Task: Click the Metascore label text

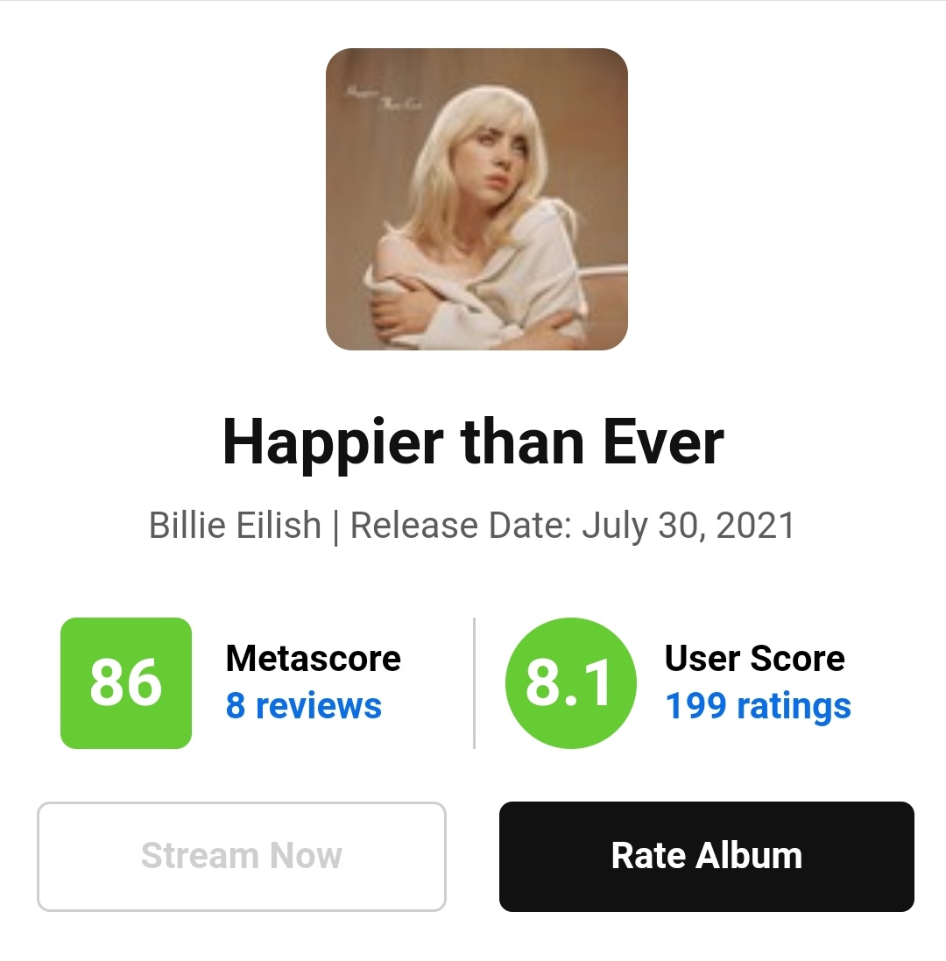Action: pyautogui.click(x=313, y=659)
